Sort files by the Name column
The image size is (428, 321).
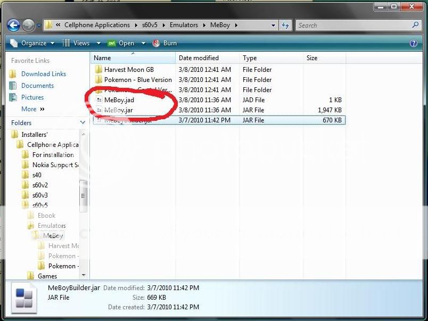tap(133, 58)
